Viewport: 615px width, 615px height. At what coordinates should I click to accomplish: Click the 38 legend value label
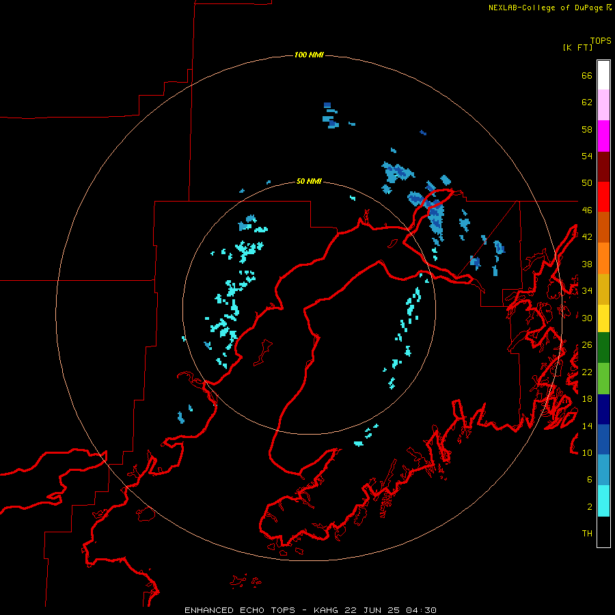tap(587, 264)
